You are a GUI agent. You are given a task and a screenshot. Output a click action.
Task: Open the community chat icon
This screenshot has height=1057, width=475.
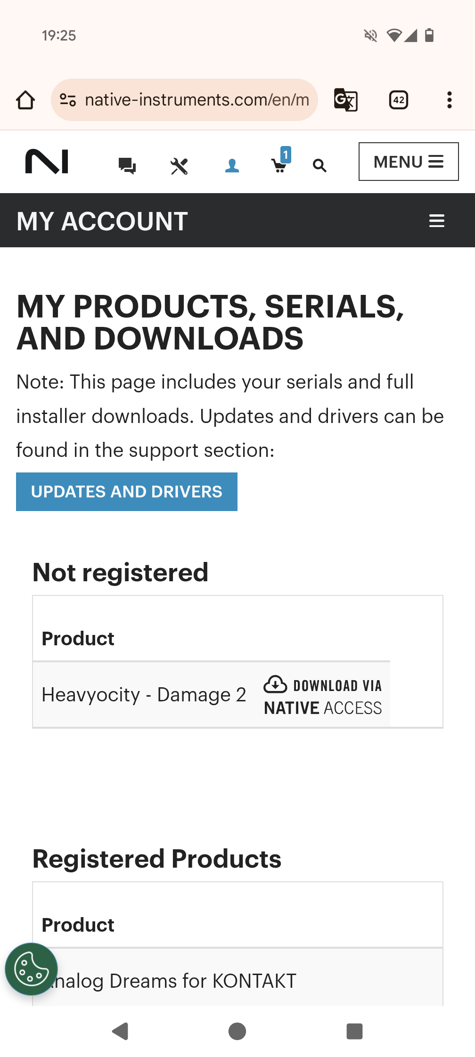(127, 166)
